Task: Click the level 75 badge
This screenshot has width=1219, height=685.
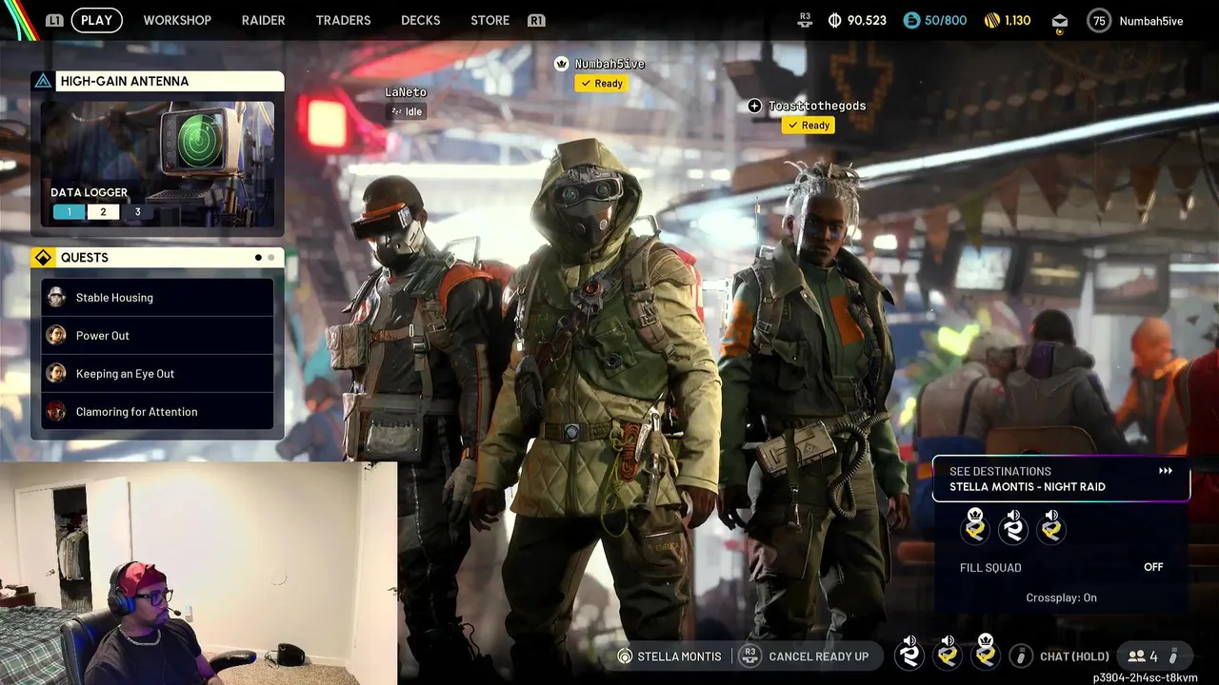Action: tap(1100, 20)
